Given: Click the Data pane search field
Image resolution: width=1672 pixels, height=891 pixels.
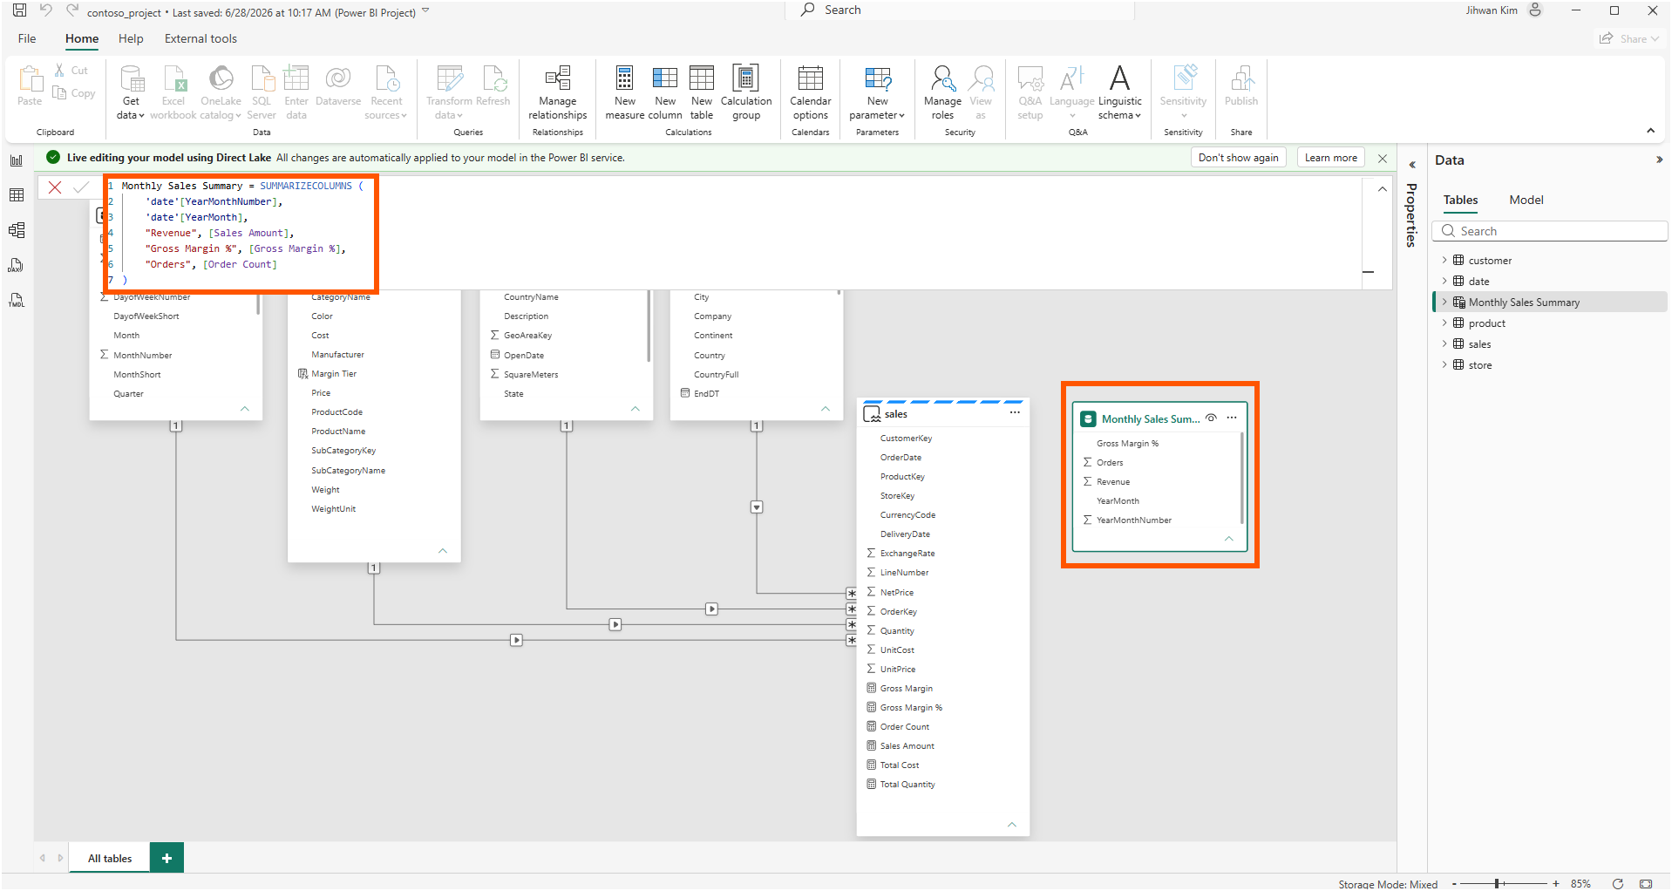Looking at the screenshot, I should point(1552,231).
